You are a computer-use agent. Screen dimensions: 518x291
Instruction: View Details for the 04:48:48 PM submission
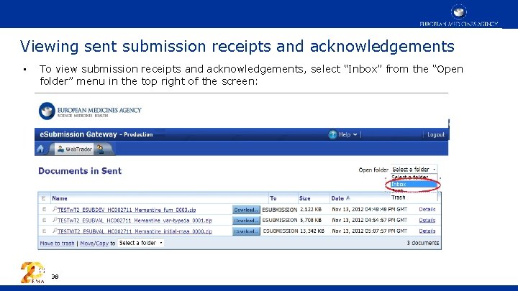coord(427,209)
